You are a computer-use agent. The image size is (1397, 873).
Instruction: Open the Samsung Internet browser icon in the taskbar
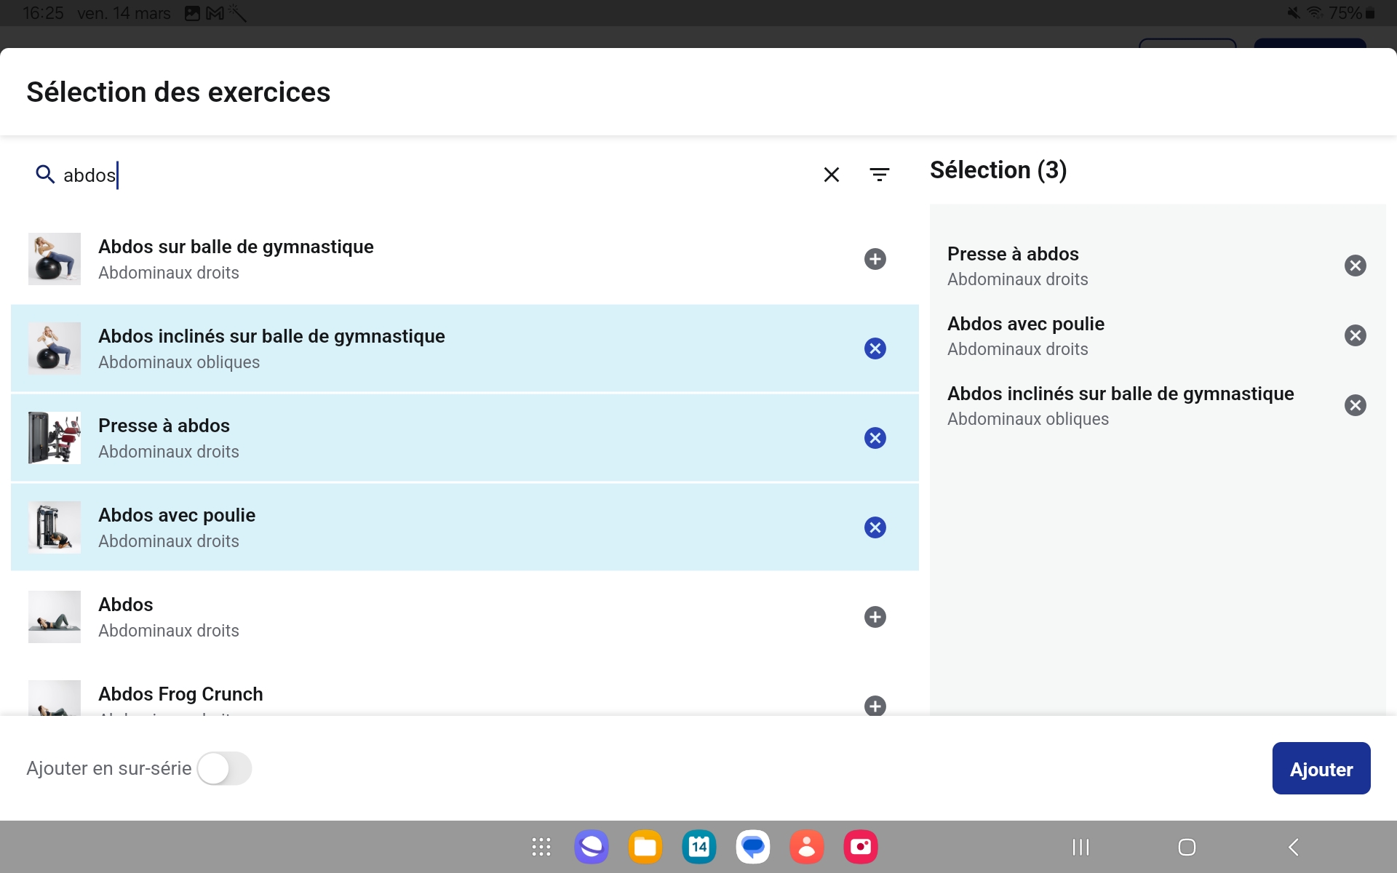tap(592, 847)
